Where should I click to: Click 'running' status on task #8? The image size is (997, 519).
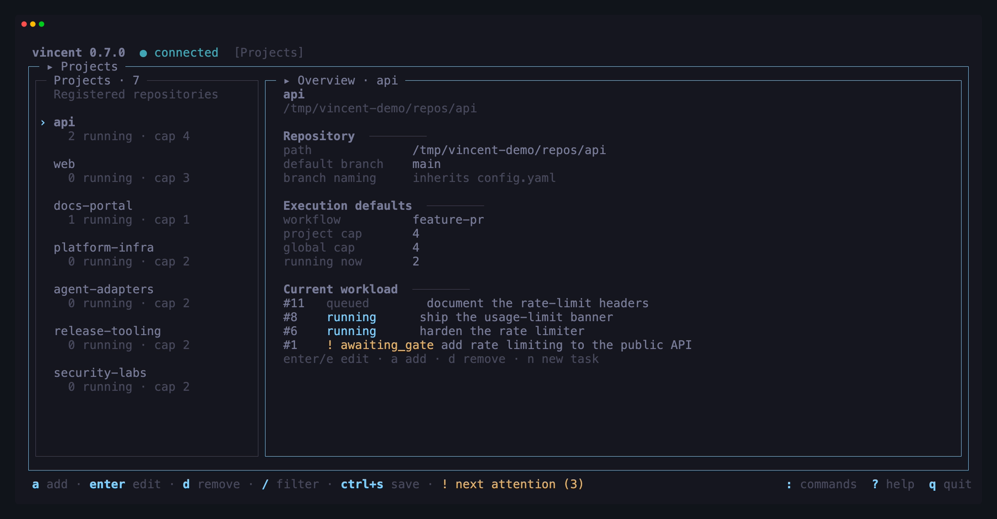(x=351, y=317)
